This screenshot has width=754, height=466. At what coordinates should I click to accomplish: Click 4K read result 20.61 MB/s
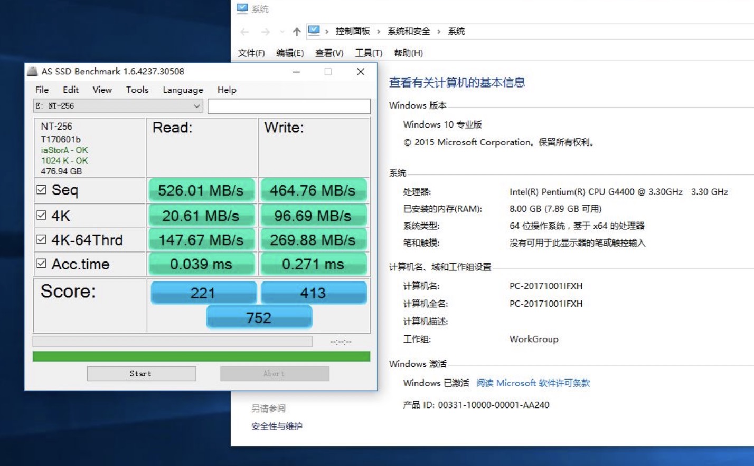pos(201,216)
